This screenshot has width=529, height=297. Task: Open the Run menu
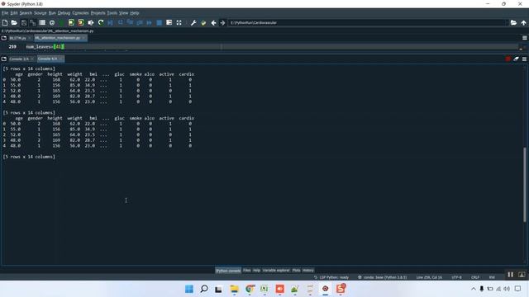coord(52,13)
